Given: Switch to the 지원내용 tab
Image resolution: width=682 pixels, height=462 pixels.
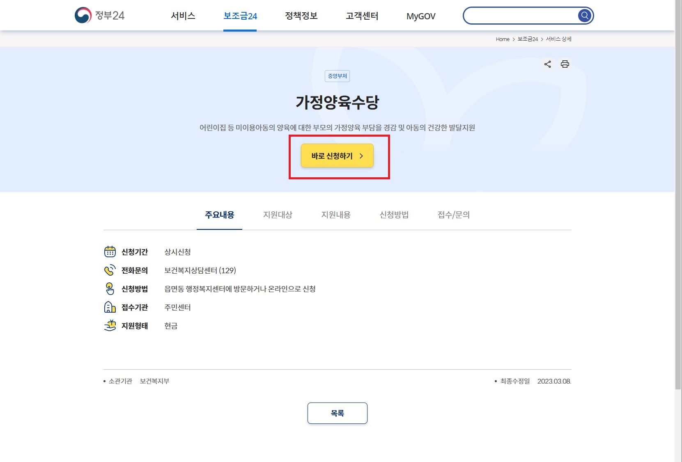Looking at the screenshot, I should click(336, 215).
